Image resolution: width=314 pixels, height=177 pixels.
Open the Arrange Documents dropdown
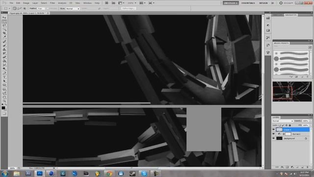pos(143,3)
